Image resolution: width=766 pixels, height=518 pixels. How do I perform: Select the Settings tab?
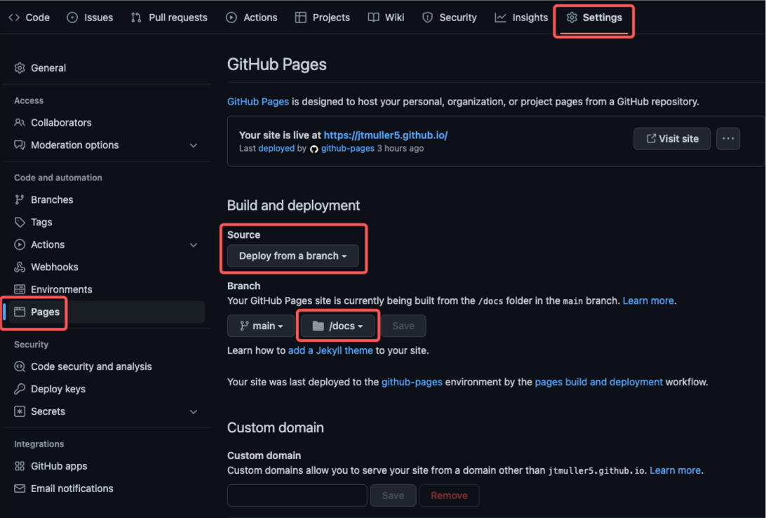[x=594, y=18]
